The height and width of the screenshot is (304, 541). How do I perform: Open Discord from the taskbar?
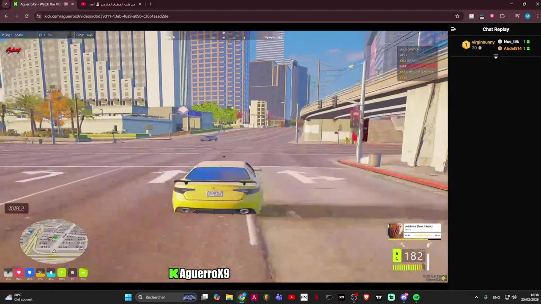[x=404, y=297]
